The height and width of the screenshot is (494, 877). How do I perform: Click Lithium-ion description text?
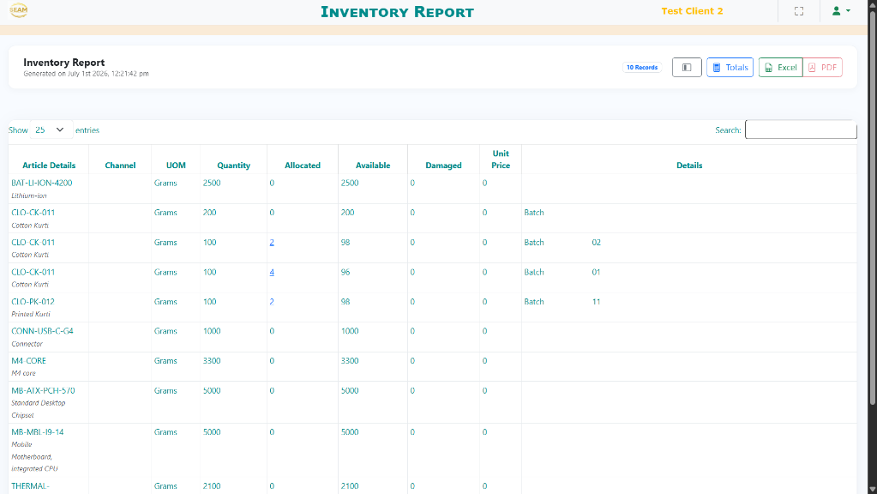point(29,196)
